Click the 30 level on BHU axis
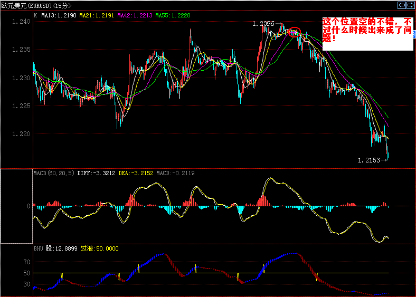This screenshot has width=416, height=297. click(x=27, y=284)
